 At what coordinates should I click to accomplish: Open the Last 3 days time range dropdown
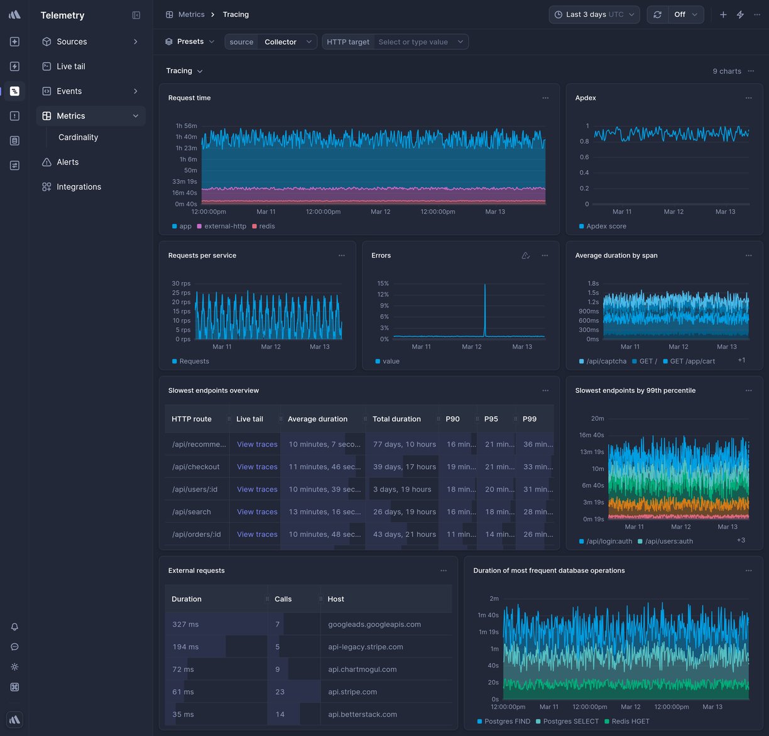(593, 14)
